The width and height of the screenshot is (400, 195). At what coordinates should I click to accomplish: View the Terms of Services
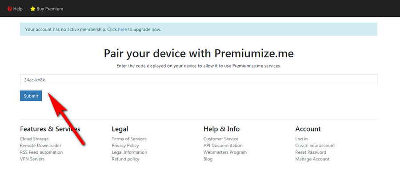click(129, 139)
